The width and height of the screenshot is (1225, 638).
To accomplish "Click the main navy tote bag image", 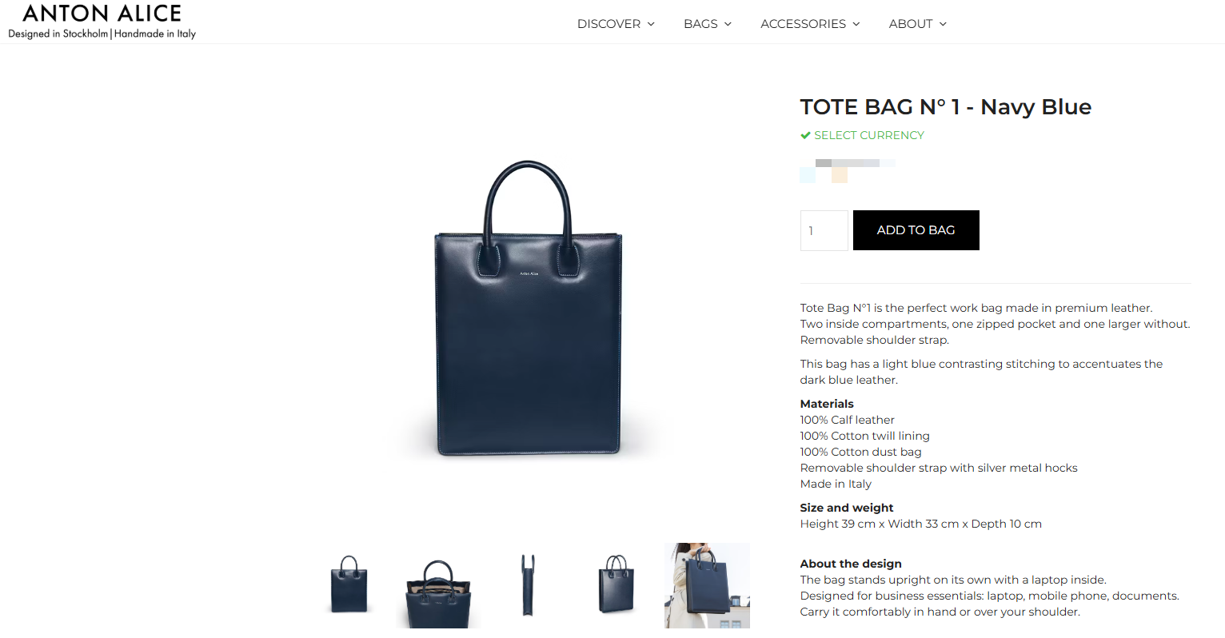I will click(x=529, y=308).
